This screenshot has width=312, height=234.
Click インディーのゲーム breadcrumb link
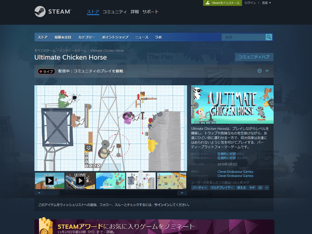(73, 51)
